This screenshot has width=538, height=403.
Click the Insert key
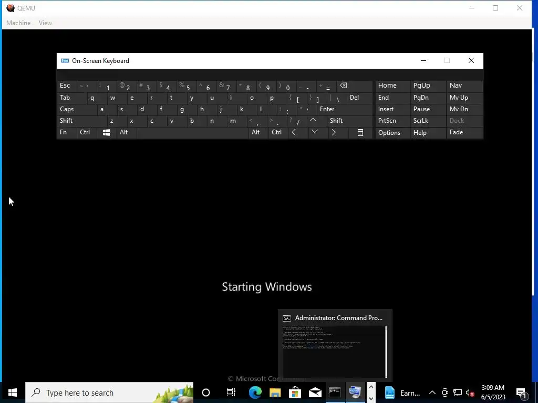pyautogui.click(x=392, y=109)
